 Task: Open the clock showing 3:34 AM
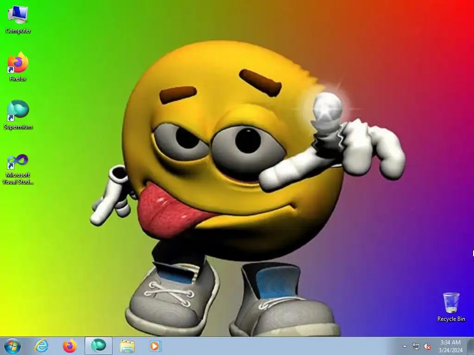click(x=450, y=346)
